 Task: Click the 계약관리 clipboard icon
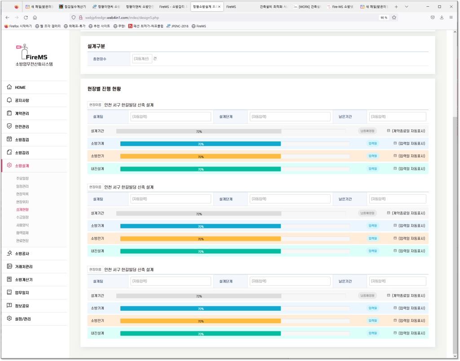click(9, 113)
